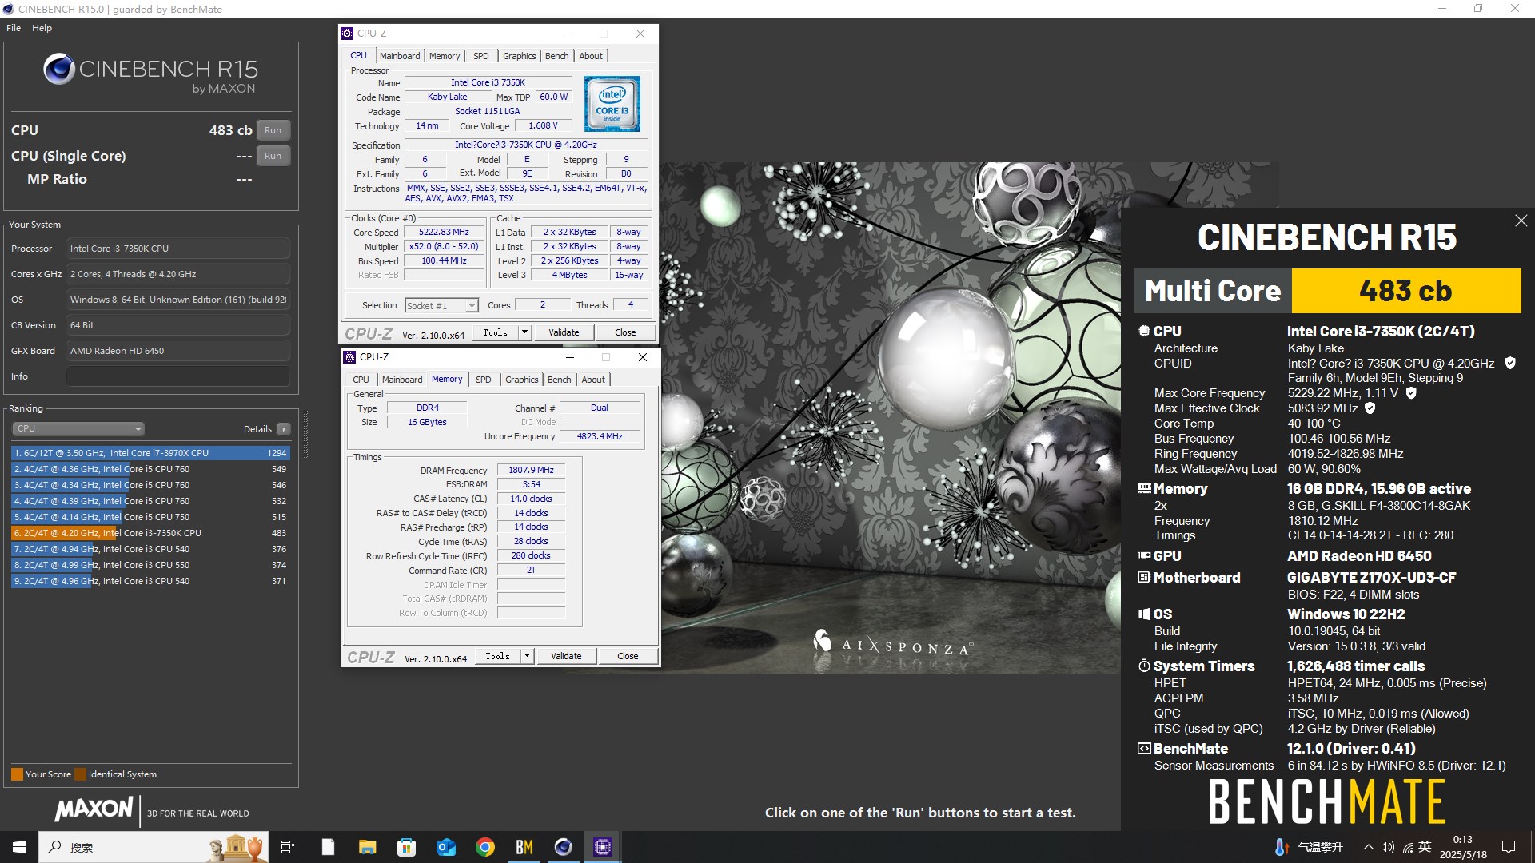
Task: Click the Max Core Frequency verified shield
Action: 1411,392
